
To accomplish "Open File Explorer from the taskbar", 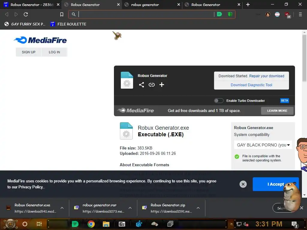I will (106, 224).
